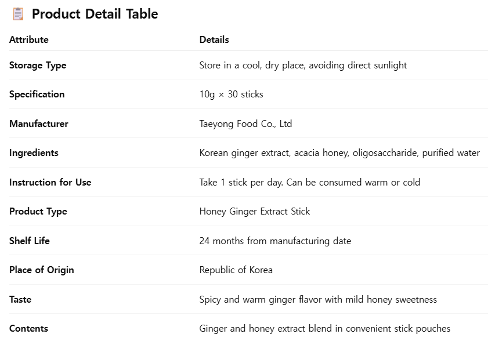Screen dimensions: 488x345
Task: Click the Specification row label
Action: click(37, 94)
